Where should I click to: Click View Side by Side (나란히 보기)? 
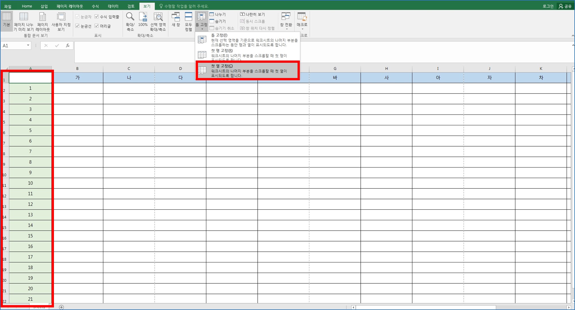252,14
